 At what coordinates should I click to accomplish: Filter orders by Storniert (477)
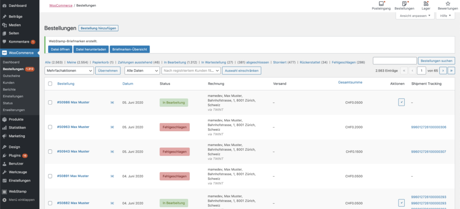click(284, 62)
